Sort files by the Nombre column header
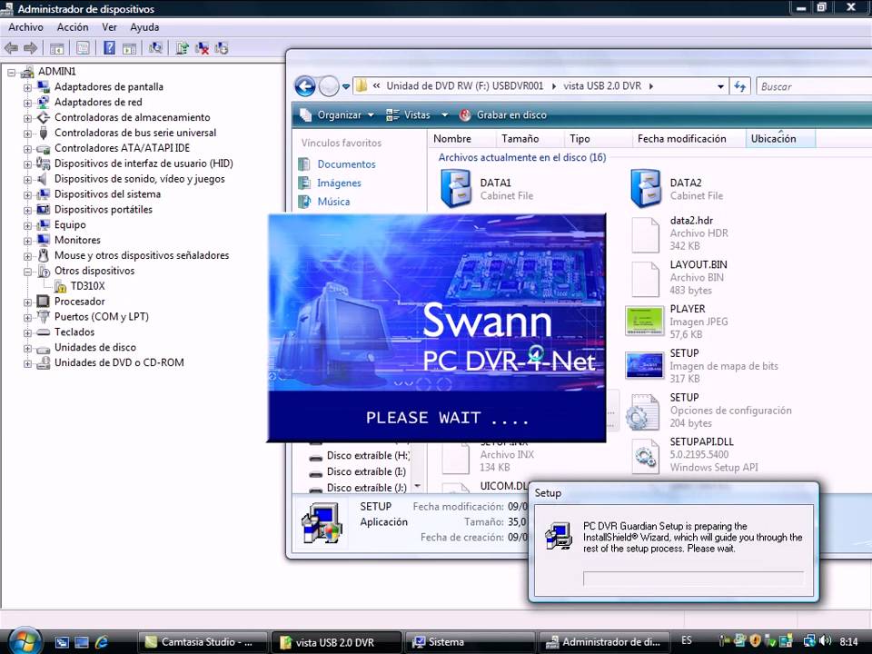 point(461,138)
